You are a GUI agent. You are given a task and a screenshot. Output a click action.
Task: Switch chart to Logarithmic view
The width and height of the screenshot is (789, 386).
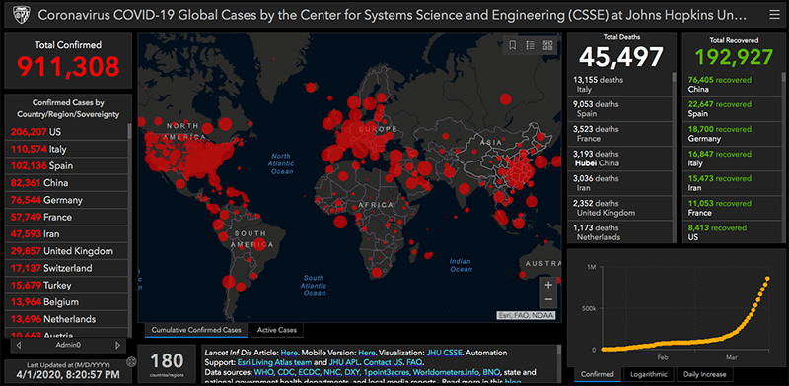point(650,374)
